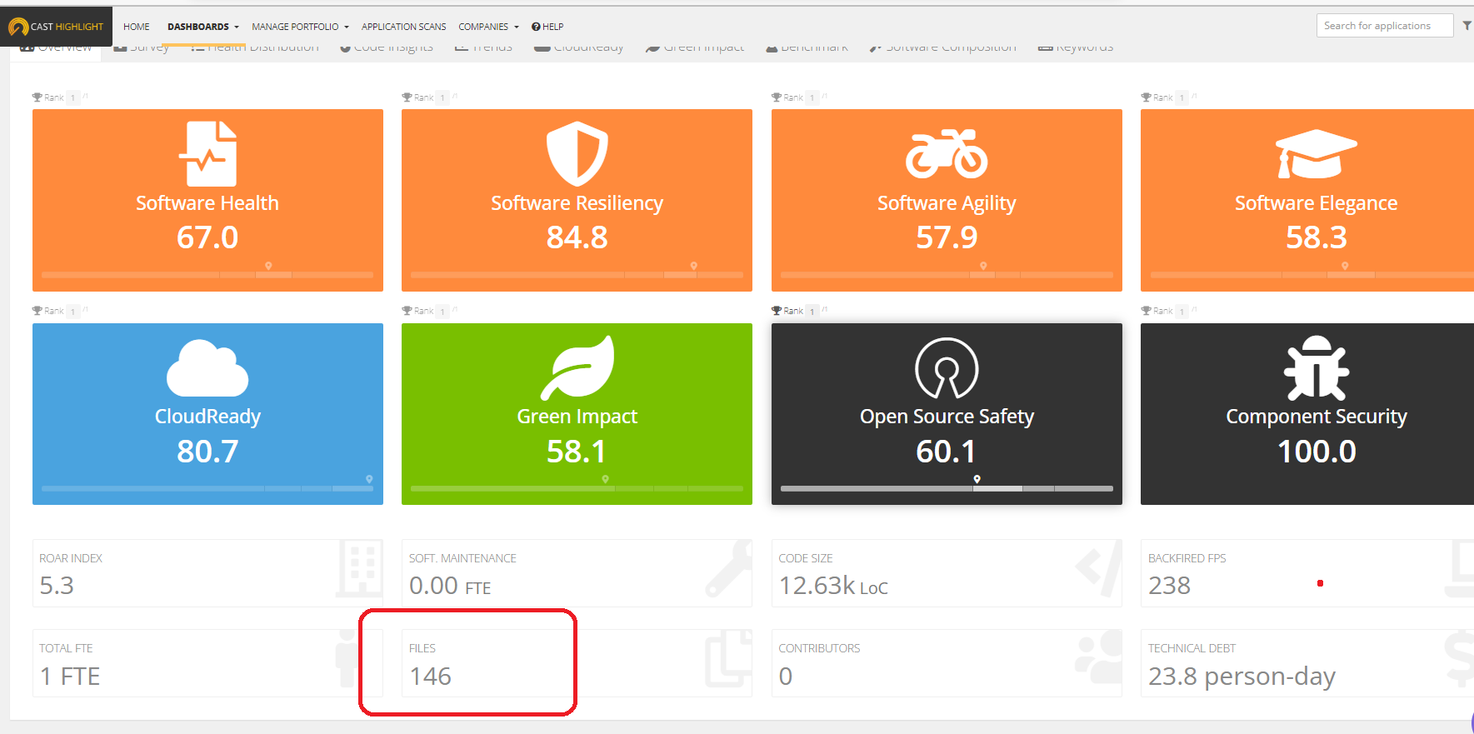
Task: Click the TOTAL FTE value 1 FTE
Action: pos(70,676)
